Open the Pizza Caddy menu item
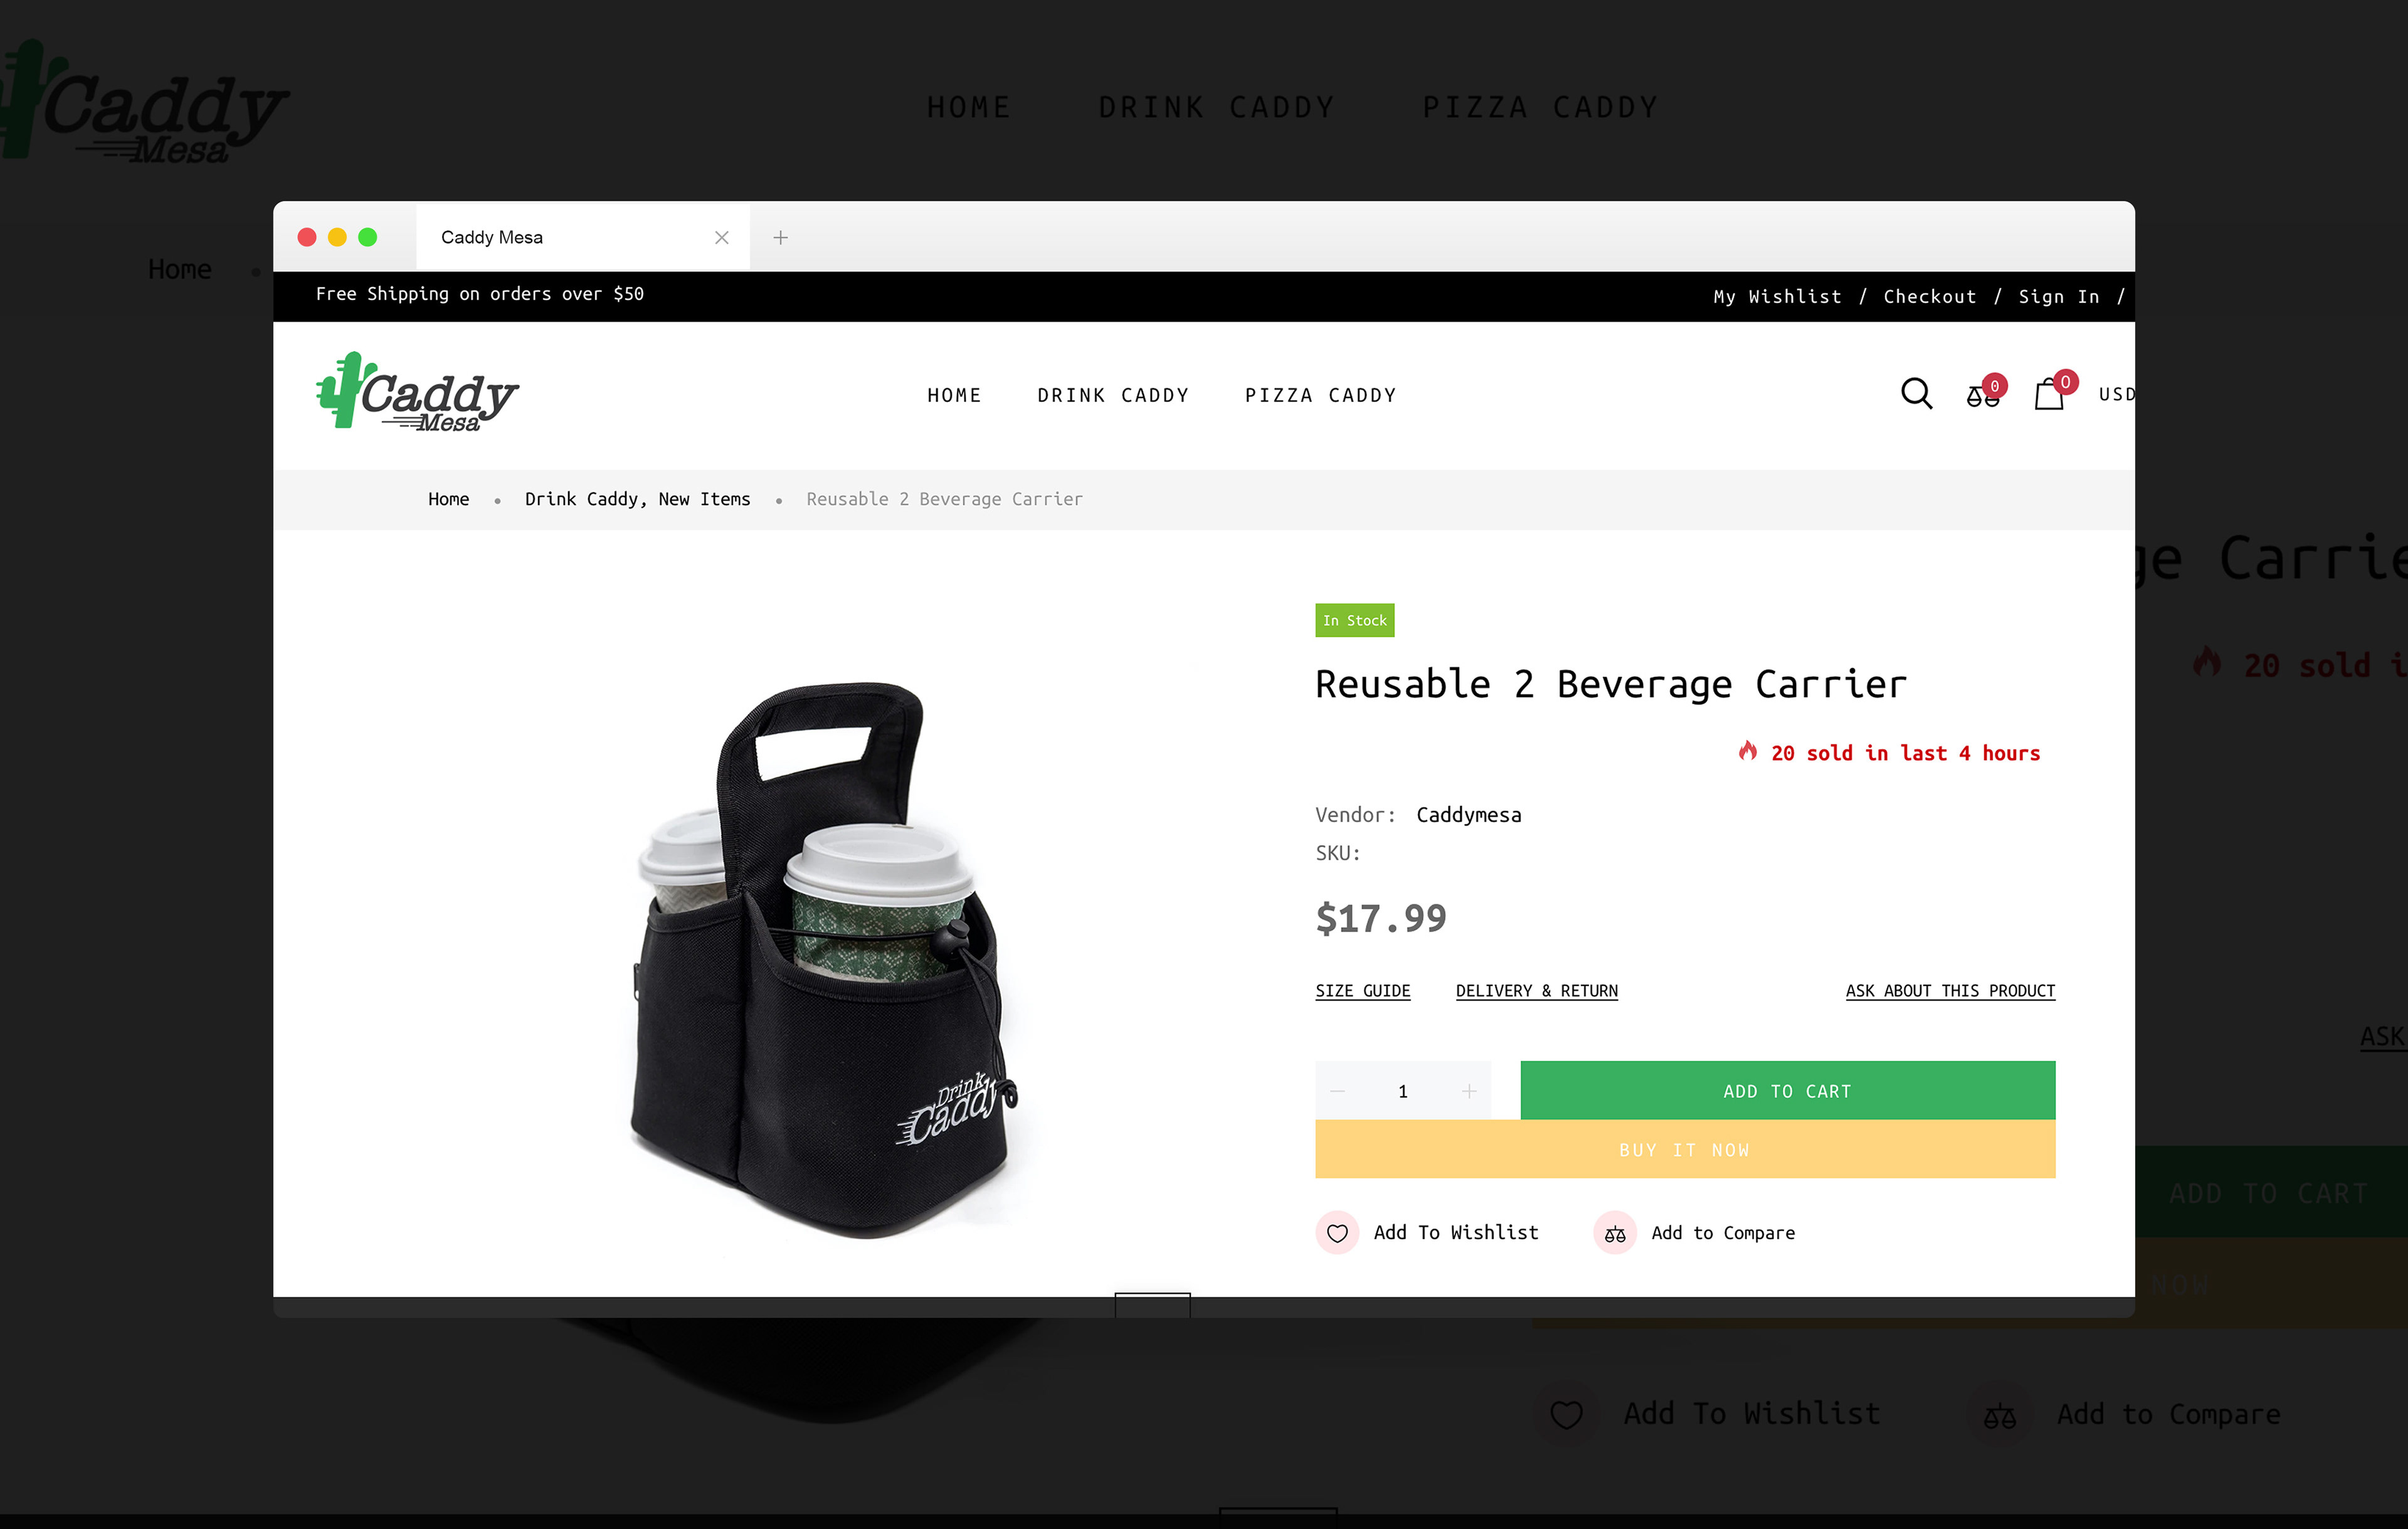This screenshot has width=2408, height=1529. point(1321,395)
